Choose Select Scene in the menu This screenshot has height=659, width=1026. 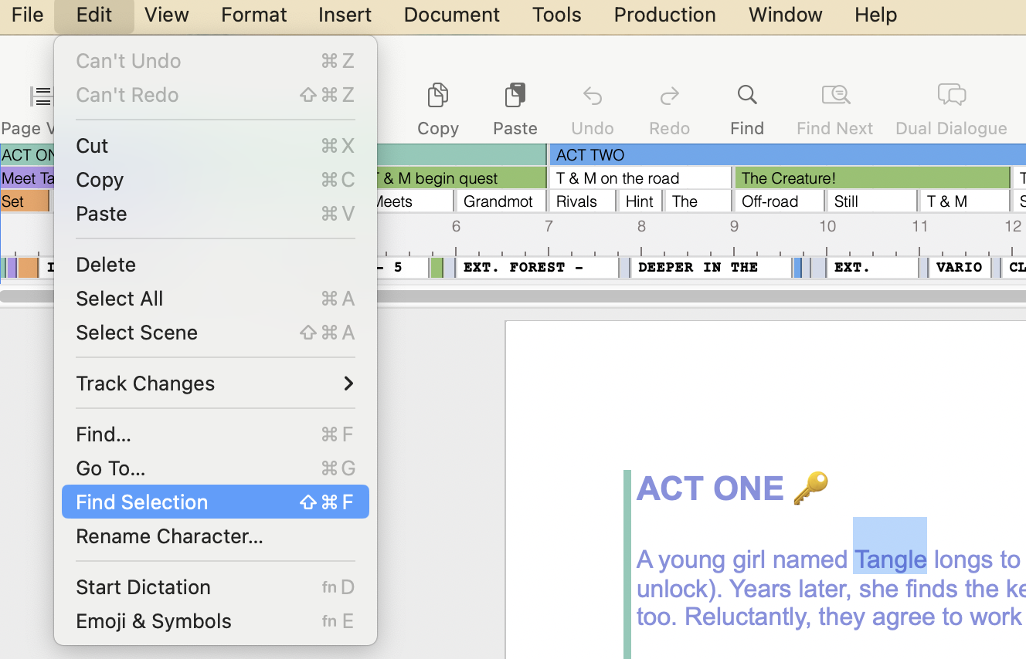click(137, 333)
